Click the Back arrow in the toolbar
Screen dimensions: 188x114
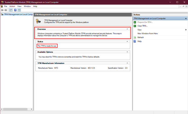[x=2, y=10]
